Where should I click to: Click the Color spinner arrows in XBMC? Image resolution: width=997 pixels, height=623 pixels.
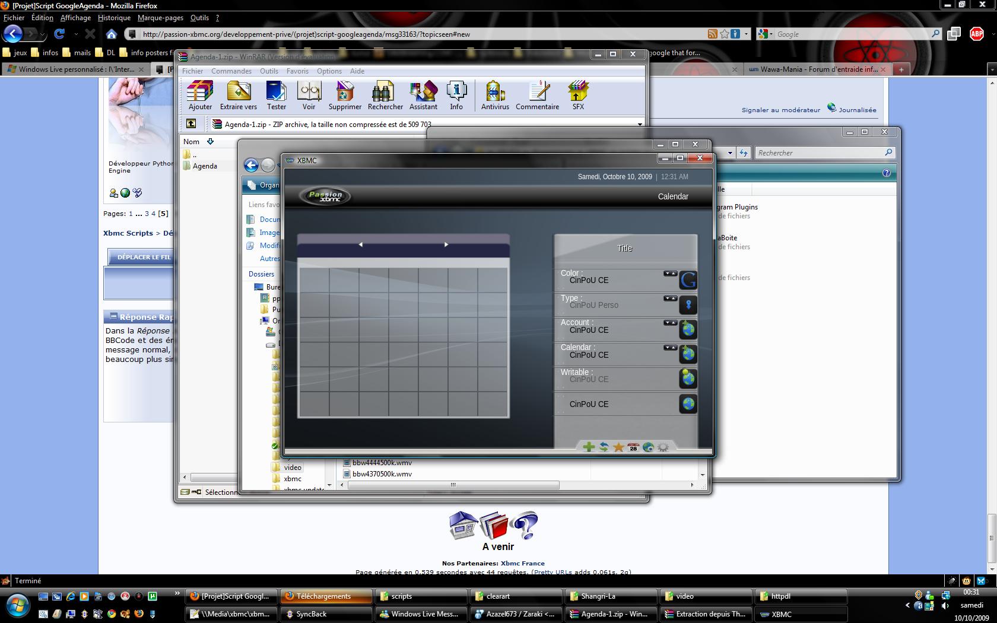pyautogui.click(x=670, y=274)
